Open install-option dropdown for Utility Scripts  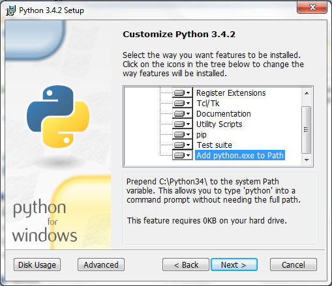point(182,124)
